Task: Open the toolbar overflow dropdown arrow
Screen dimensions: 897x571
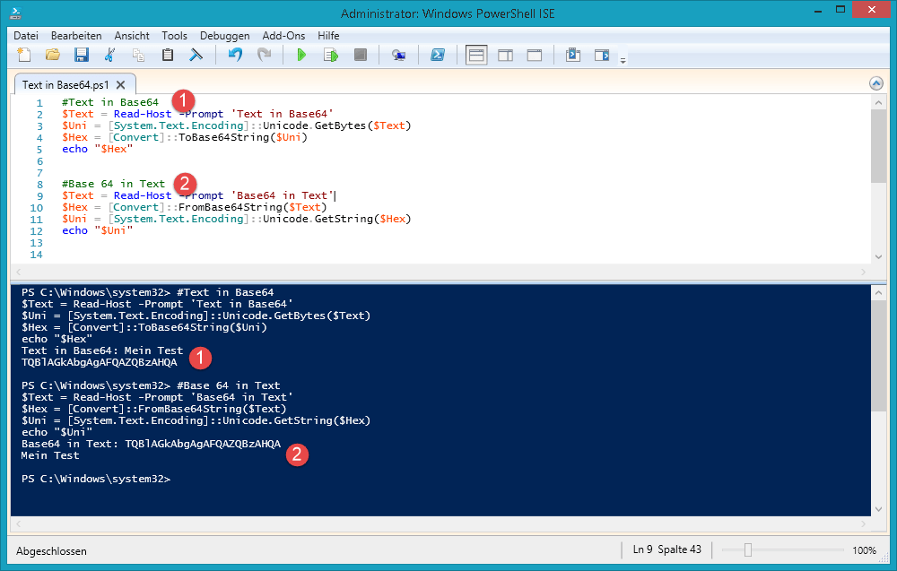Action: (623, 60)
